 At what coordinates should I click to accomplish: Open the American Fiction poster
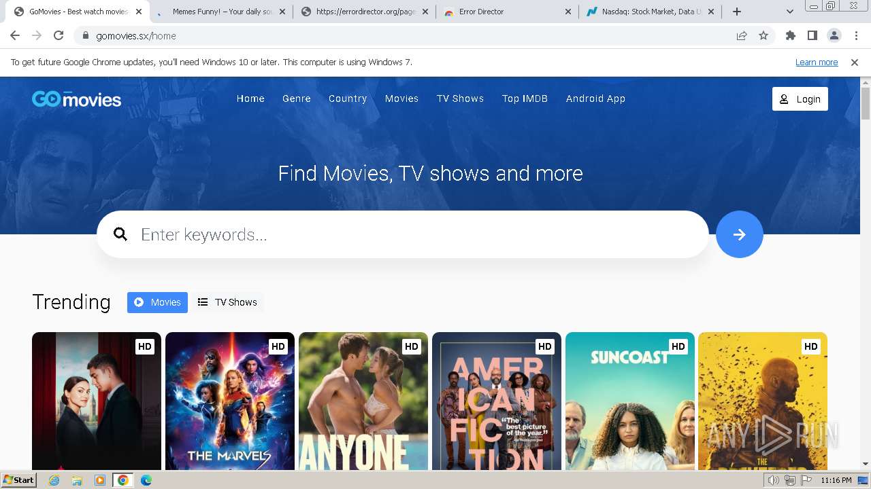pos(497,401)
